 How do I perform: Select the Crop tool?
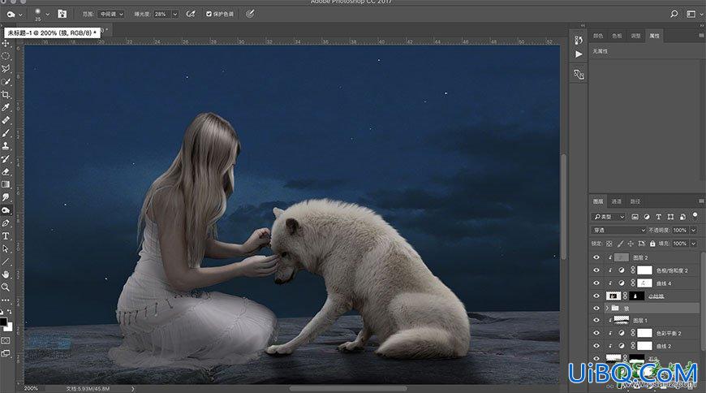tap(6, 95)
